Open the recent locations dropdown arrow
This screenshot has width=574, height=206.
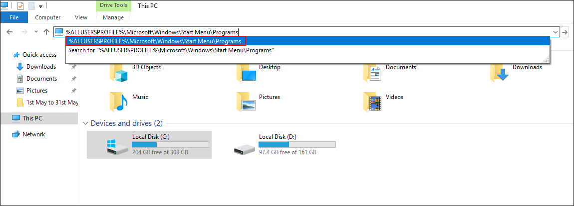(36, 32)
